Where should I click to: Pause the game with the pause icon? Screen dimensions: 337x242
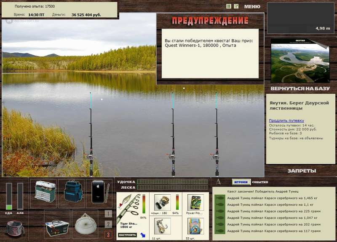[229, 6]
